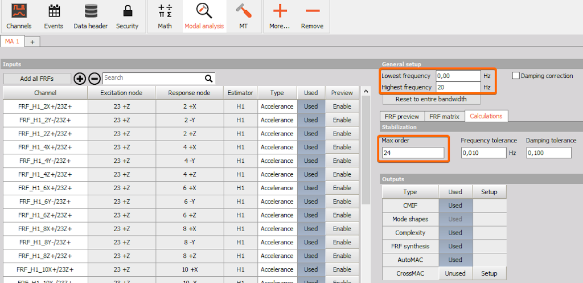Screen dimensions: 583x283
Task: Open the Channels setup icon
Action: (x=19, y=15)
